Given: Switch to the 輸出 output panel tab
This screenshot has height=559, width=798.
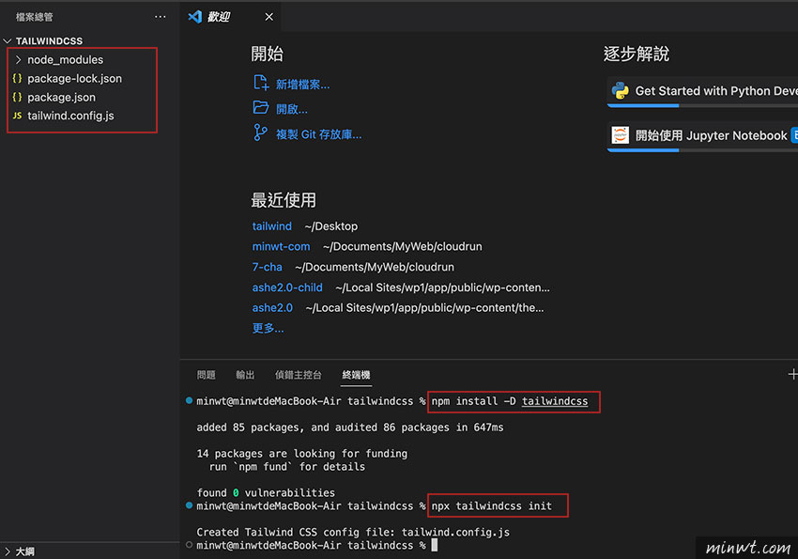Looking at the screenshot, I should pos(245,375).
